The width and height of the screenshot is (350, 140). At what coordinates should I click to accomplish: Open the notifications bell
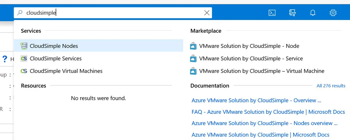coord(313,13)
